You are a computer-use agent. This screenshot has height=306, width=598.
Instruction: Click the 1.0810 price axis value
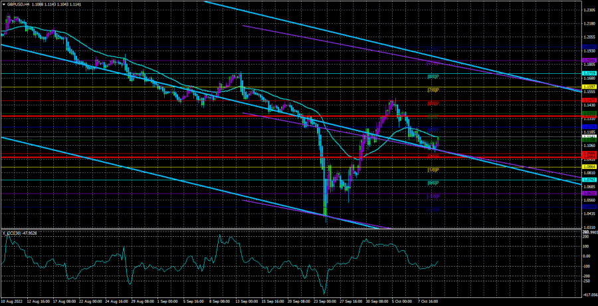pos(588,173)
